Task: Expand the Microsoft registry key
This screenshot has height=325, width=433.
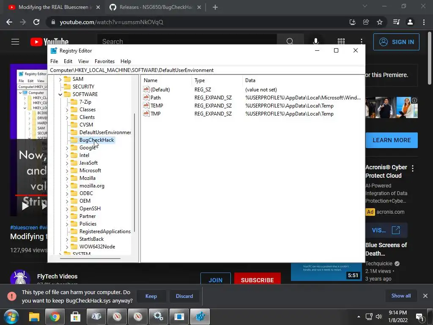Action: tap(67, 171)
